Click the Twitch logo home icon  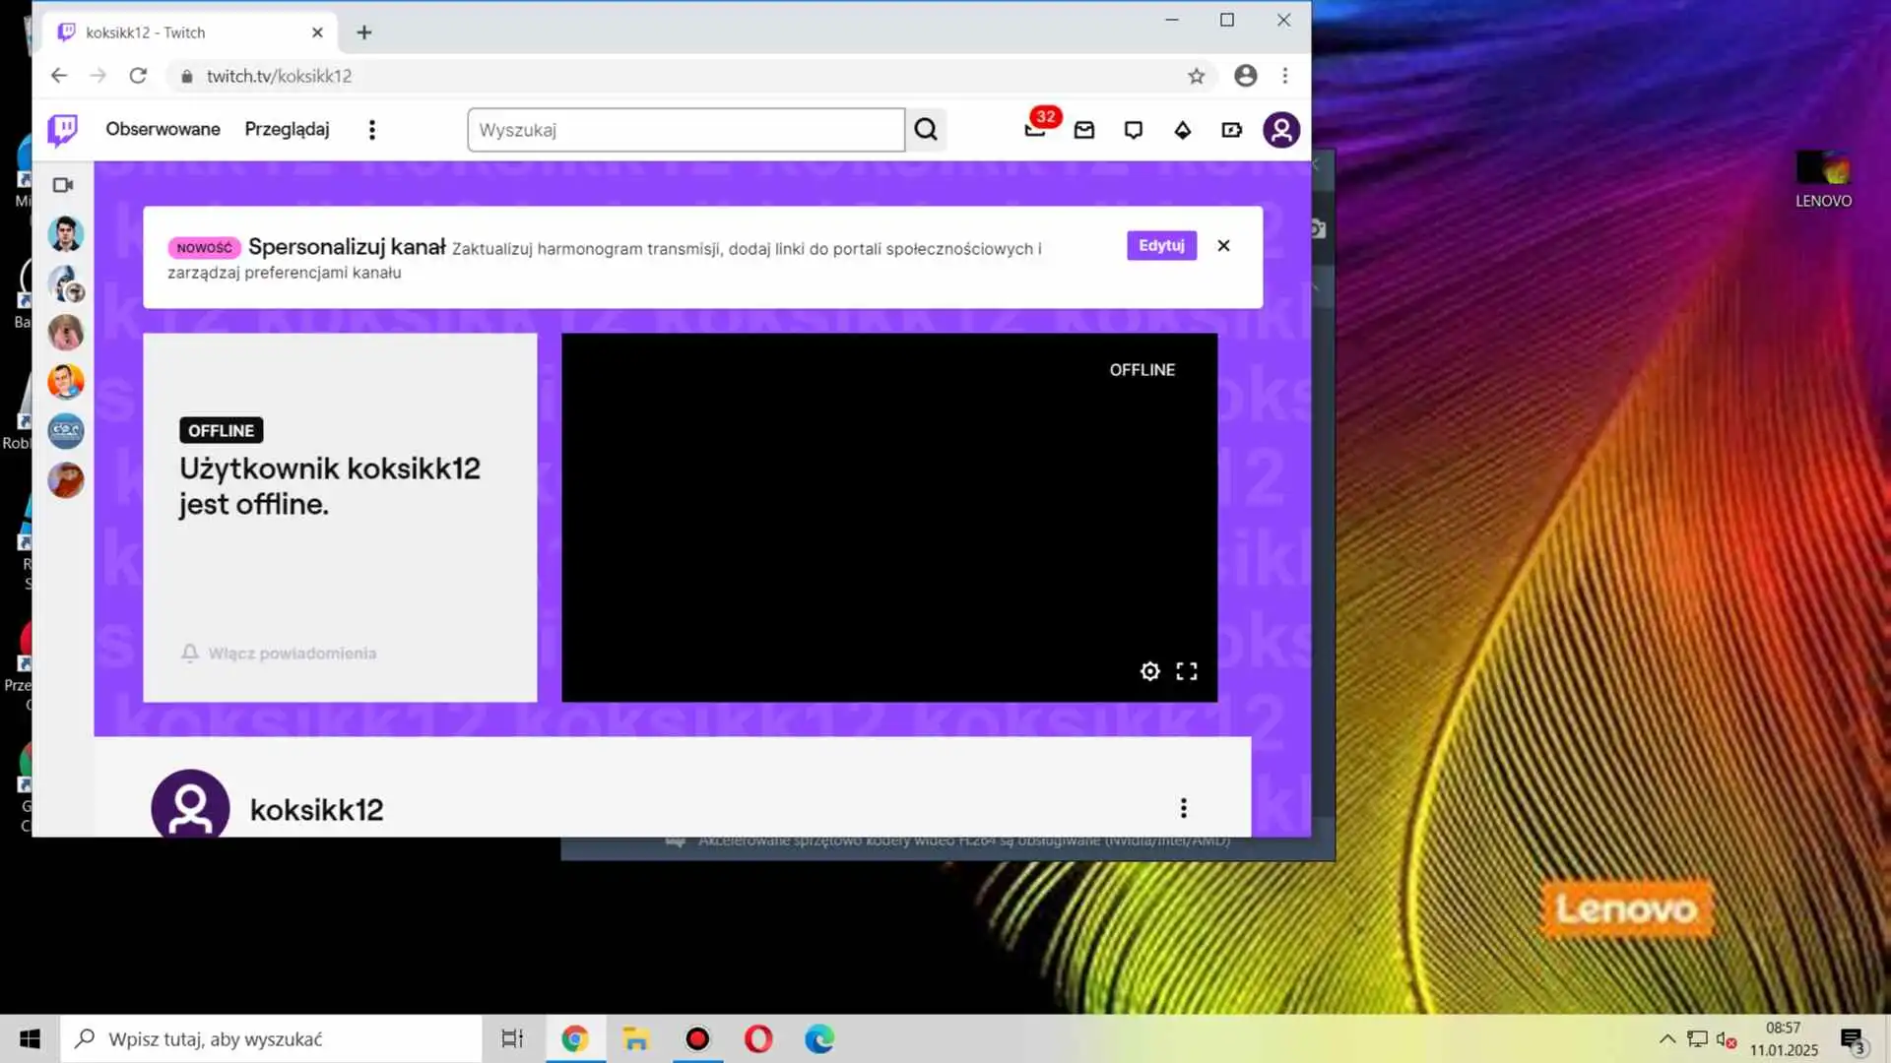point(63,129)
